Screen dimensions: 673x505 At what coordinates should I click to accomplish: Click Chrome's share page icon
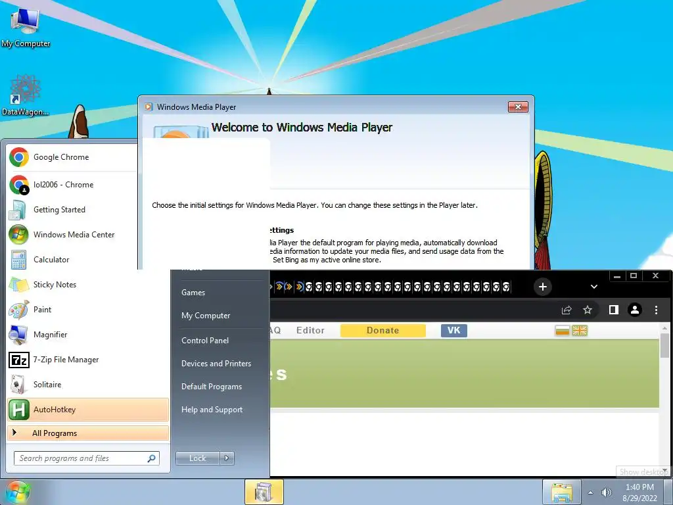tap(567, 310)
